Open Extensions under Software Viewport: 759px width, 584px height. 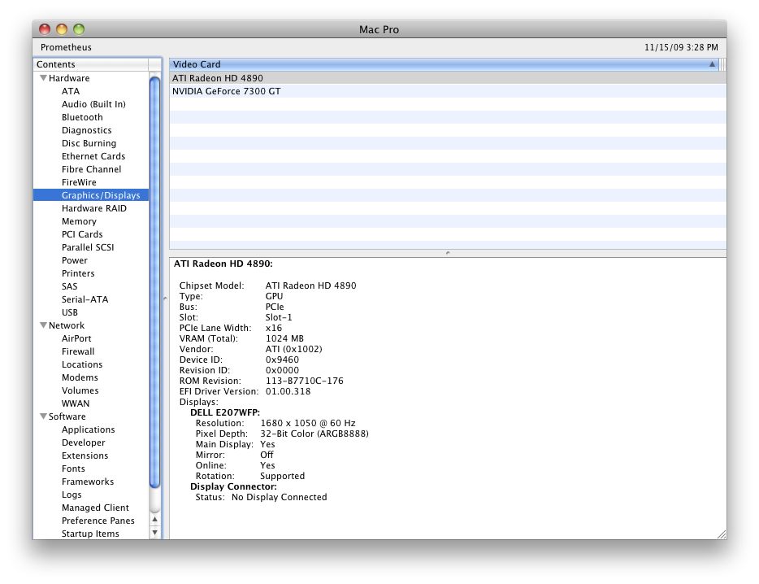pyautogui.click(x=85, y=455)
